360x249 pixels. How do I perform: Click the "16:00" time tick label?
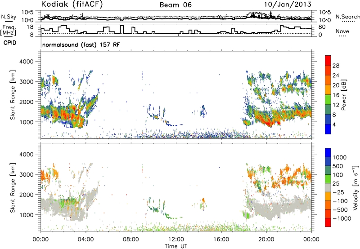[x=221, y=240]
